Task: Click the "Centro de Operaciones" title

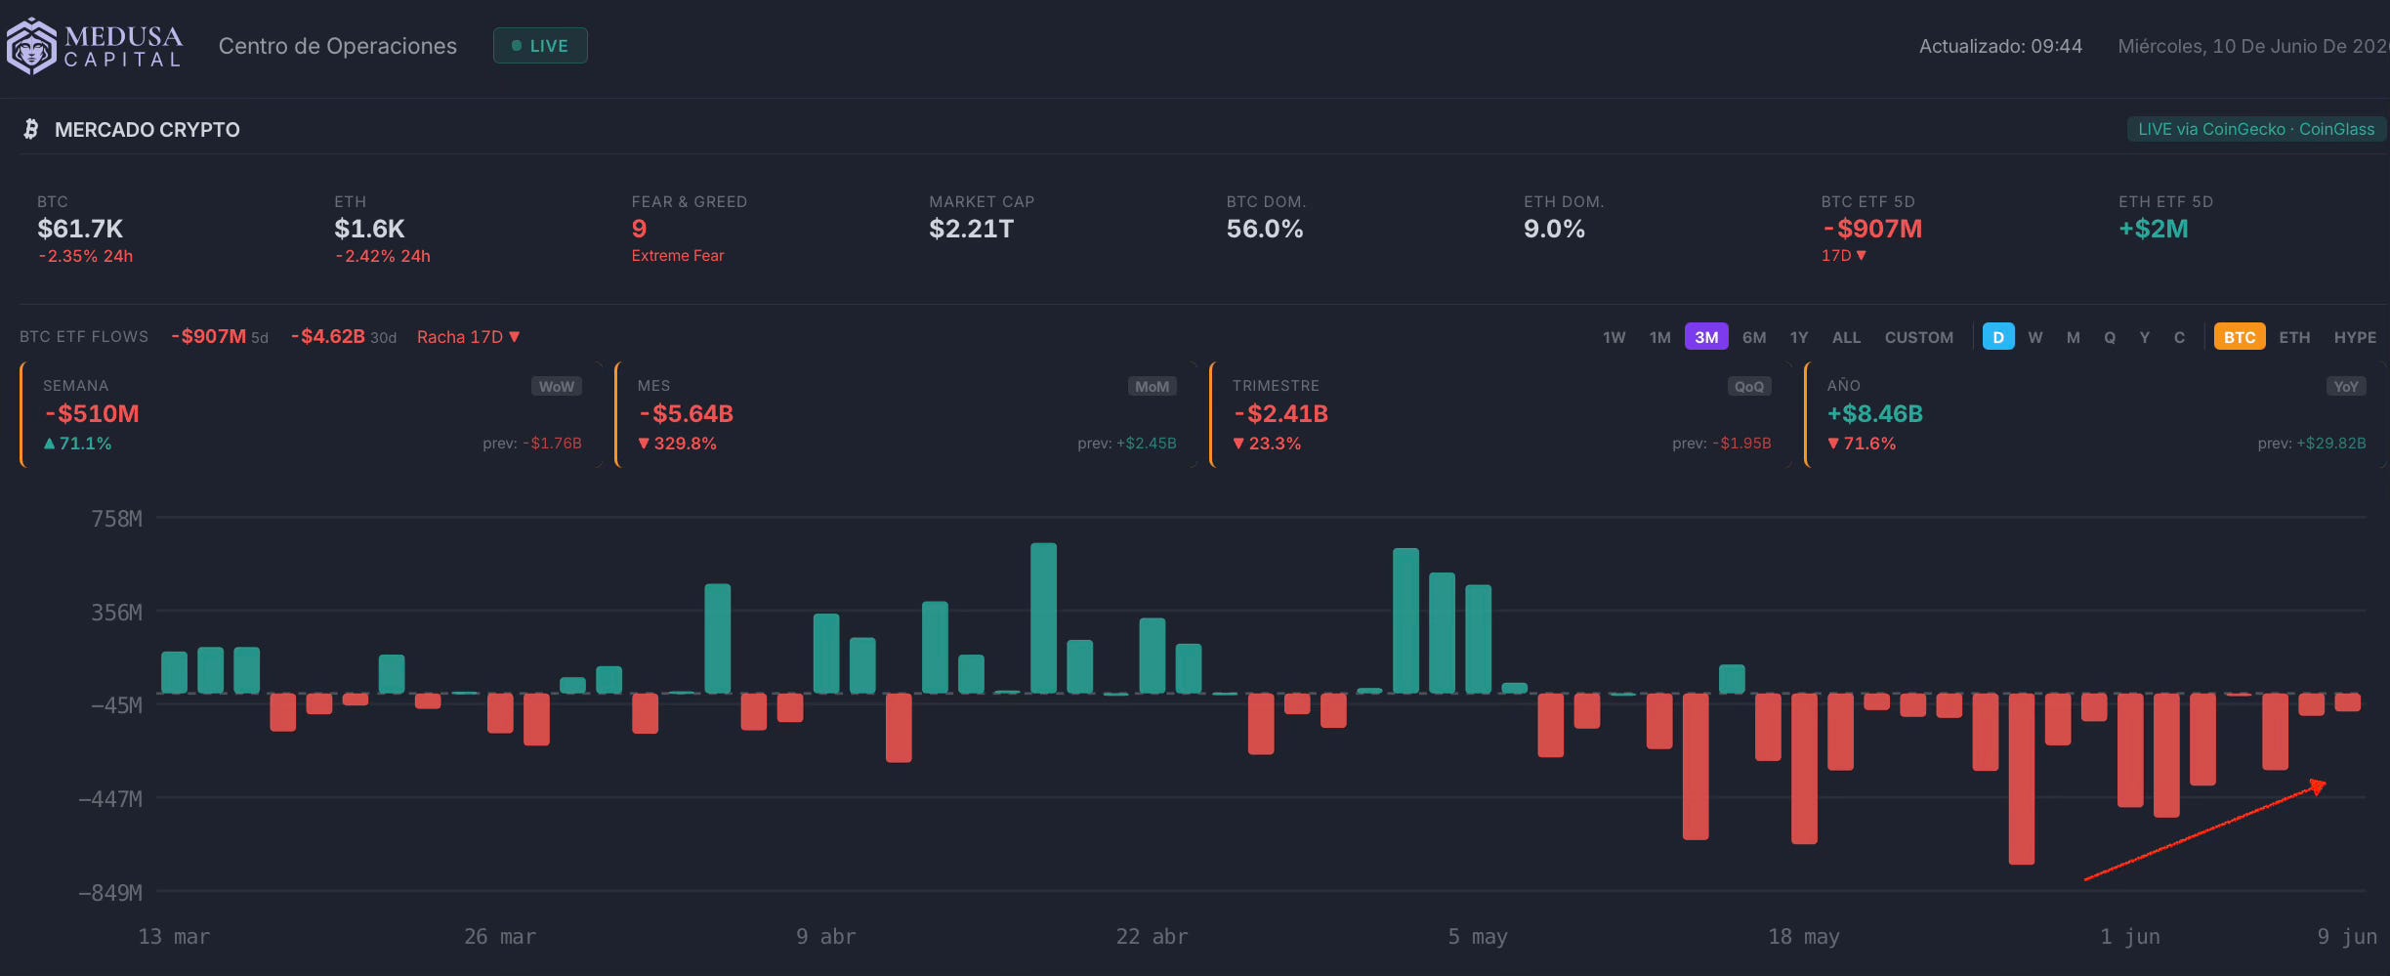Action: [338, 46]
